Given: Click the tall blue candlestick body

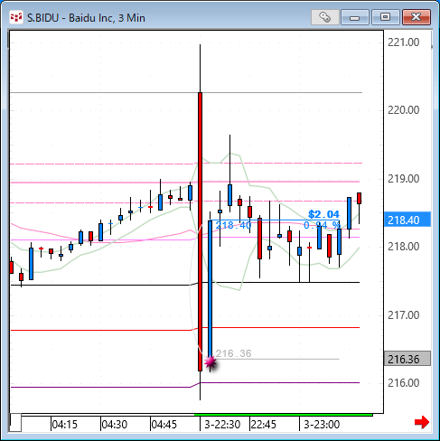Looking at the screenshot, I should (210, 289).
